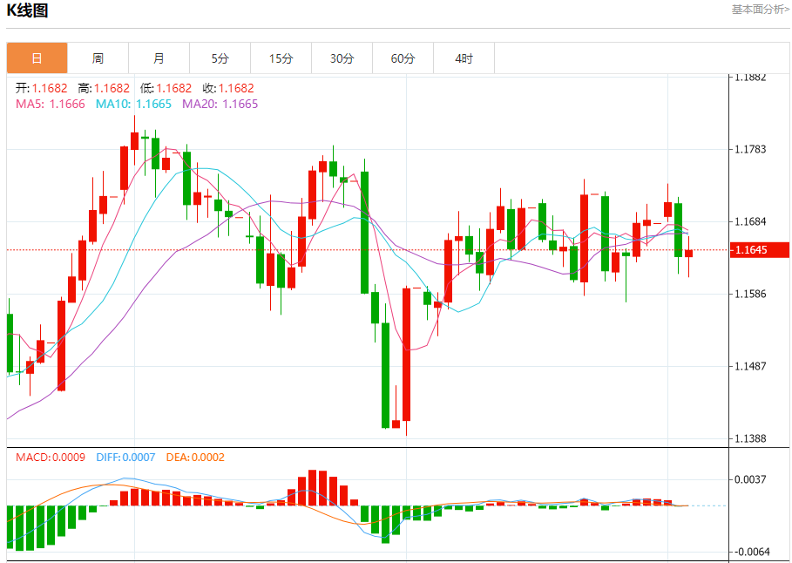Open the 15分 chart tab
792x563 pixels.
281,58
